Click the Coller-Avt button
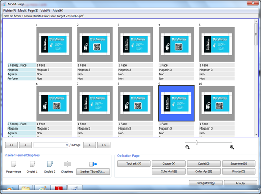The height and width of the screenshot is (194, 261). pyautogui.click(x=169, y=171)
